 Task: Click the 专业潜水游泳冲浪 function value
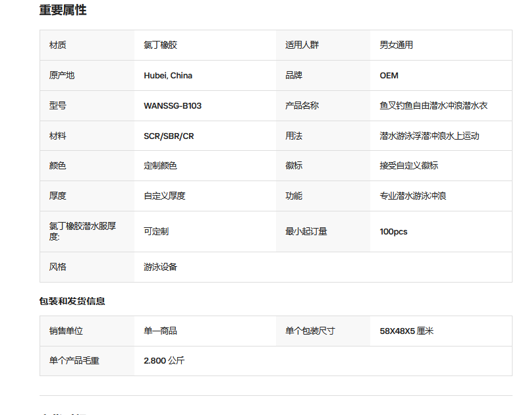pos(412,196)
